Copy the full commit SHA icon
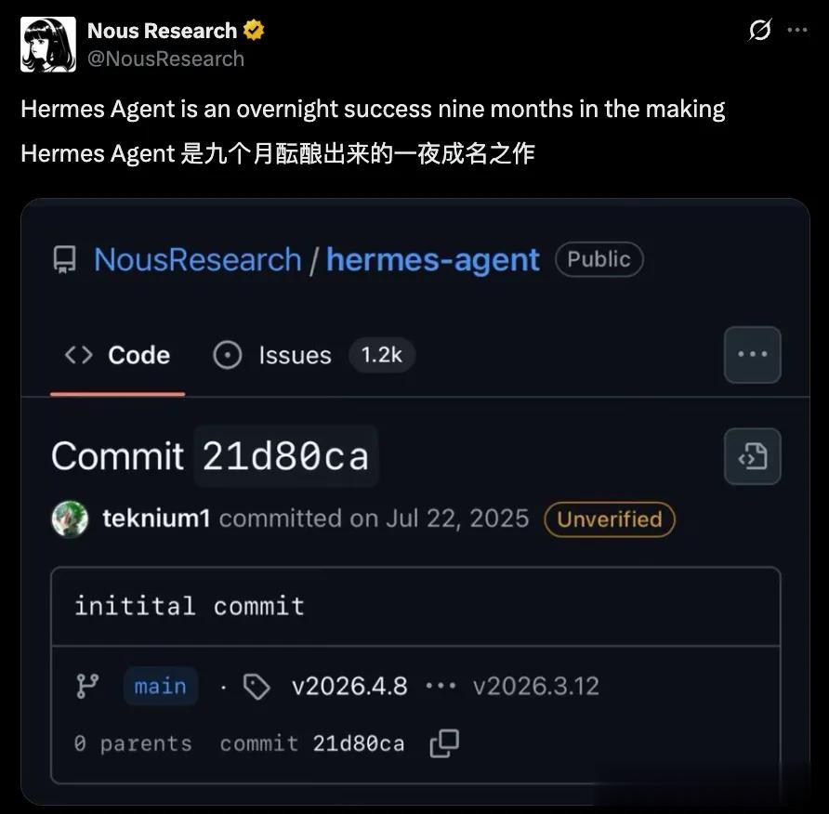The image size is (829, 814). 444,743
